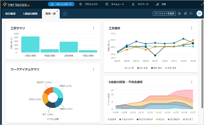The image size is (204, 125).
Task: Close the 開発一課 tab
Action: (57, 11)
